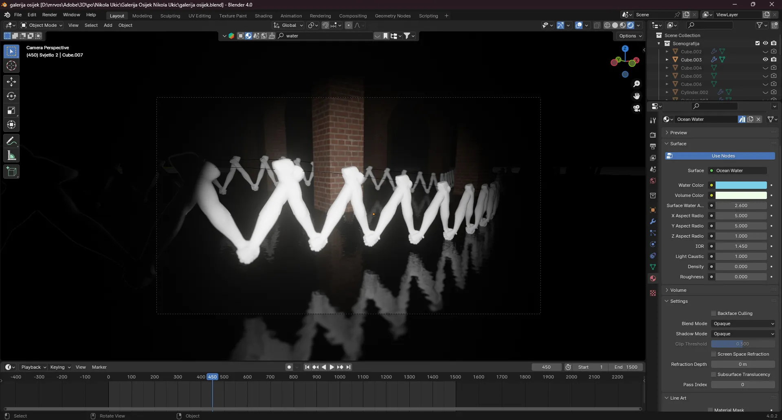
Task: Jump to the timeline end frame
Action: (x=348, y=367)
